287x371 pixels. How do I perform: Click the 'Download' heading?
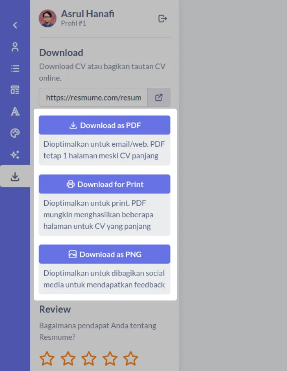61,52
